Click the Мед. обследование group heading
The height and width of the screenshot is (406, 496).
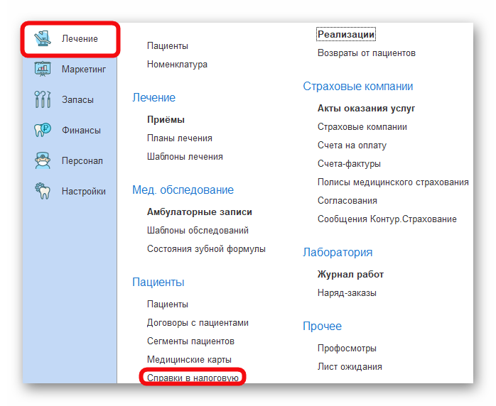click(x=183, y=190)
